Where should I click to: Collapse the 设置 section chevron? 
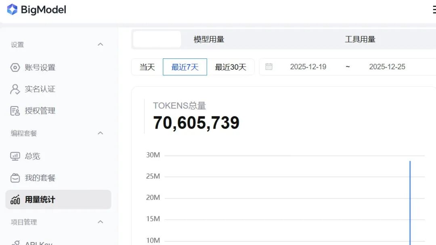(101, 44)
